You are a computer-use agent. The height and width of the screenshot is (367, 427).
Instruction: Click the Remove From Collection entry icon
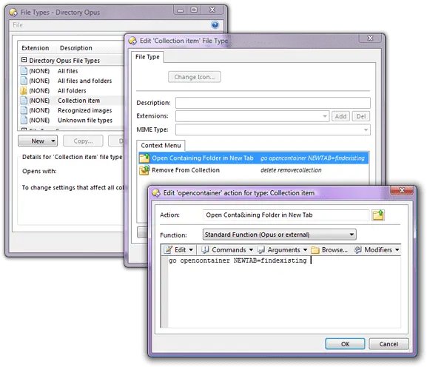click(144, 170)
